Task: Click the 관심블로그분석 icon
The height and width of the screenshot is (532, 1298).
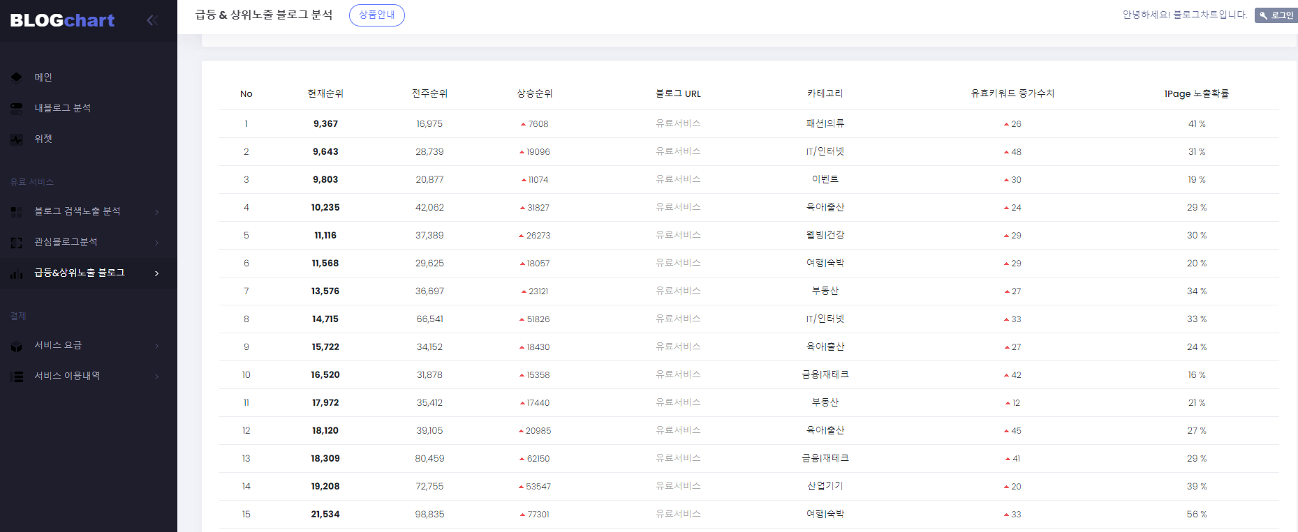Action: click(x=17, y=242)
